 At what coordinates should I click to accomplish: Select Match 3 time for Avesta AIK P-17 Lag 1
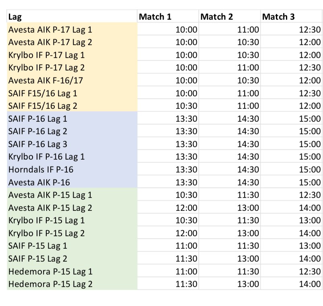(291, 29)
